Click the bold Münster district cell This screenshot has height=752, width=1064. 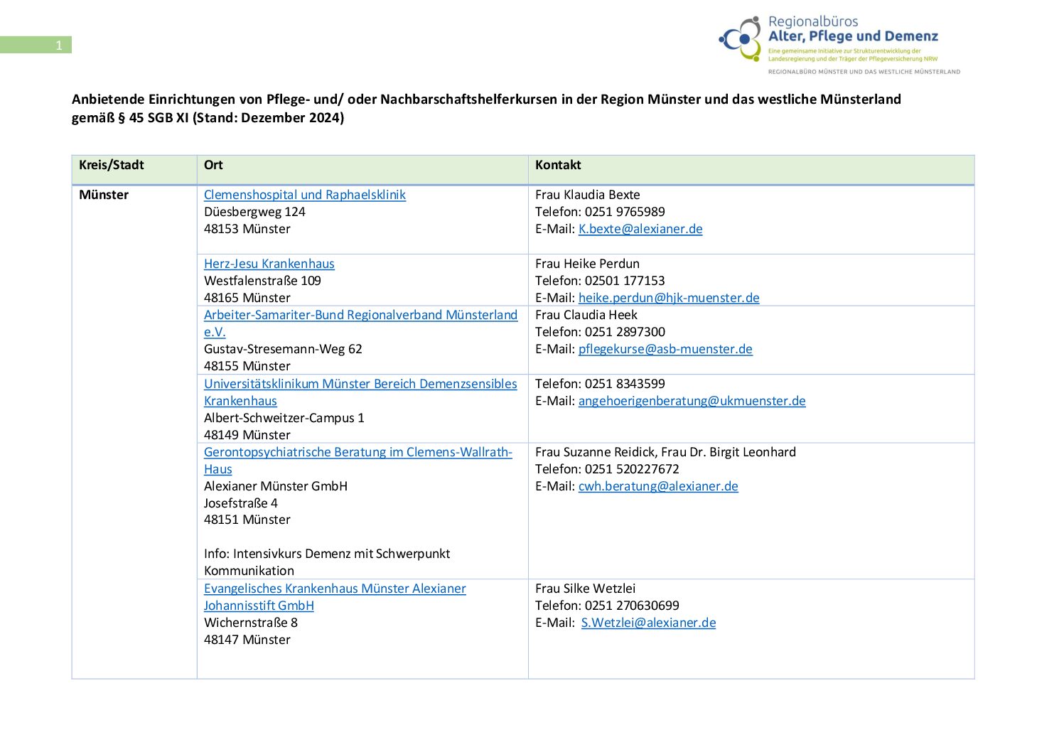click(104, 195)
